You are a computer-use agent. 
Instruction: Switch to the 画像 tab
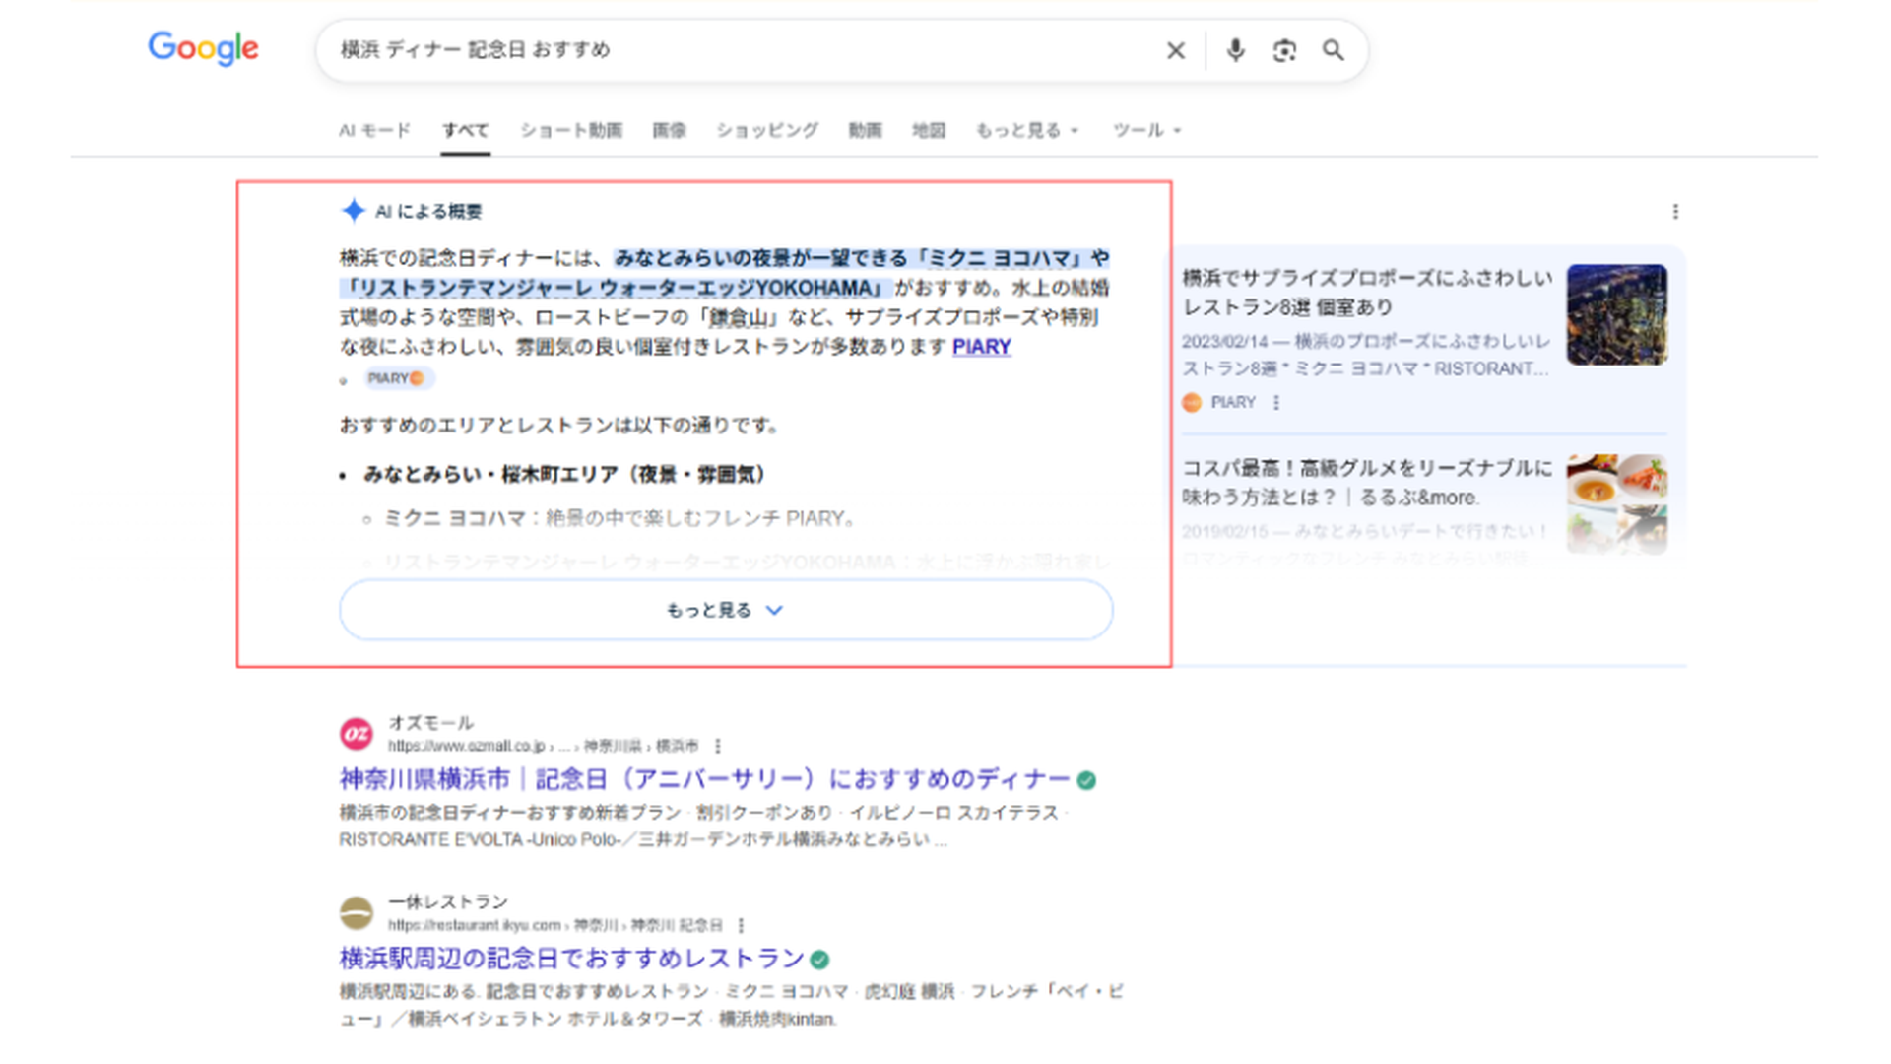(669, 130)
